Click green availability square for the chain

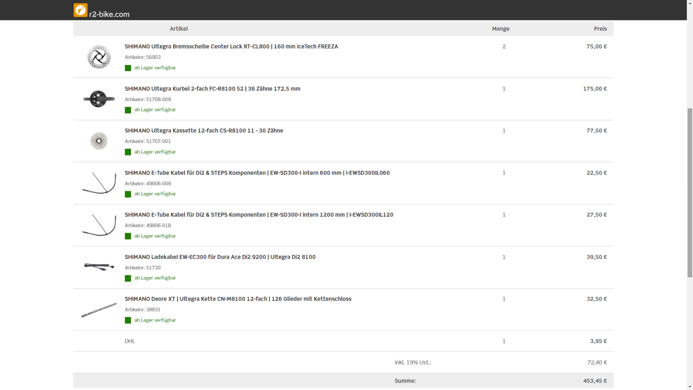pyautogui.click(x=128, y=320)
